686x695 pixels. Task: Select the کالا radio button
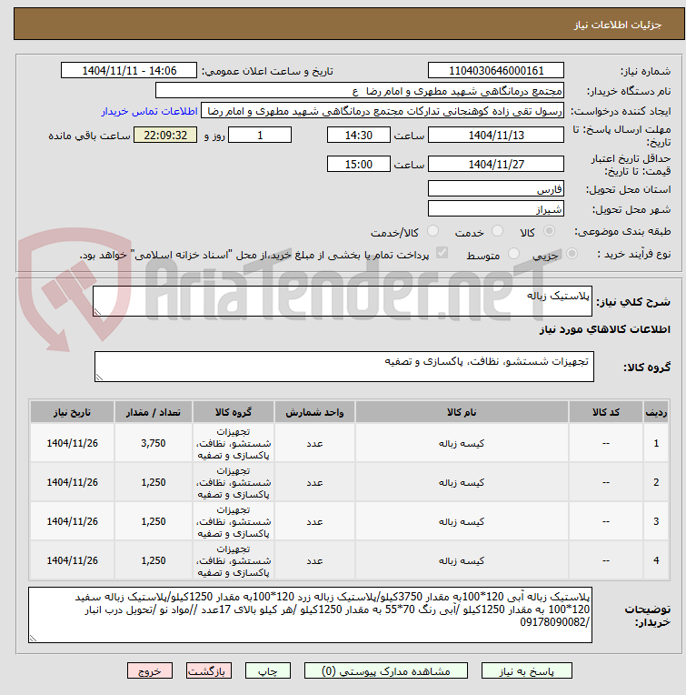click(549, 230)
